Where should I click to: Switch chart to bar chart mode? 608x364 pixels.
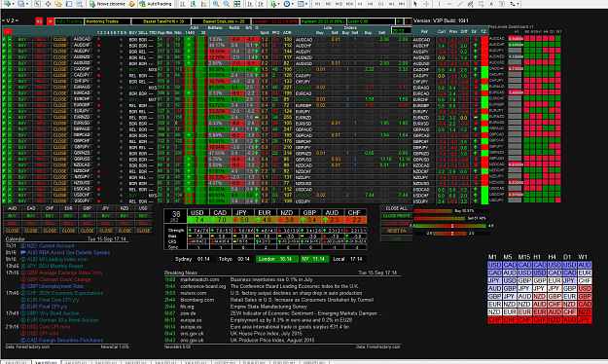point(183,4)
